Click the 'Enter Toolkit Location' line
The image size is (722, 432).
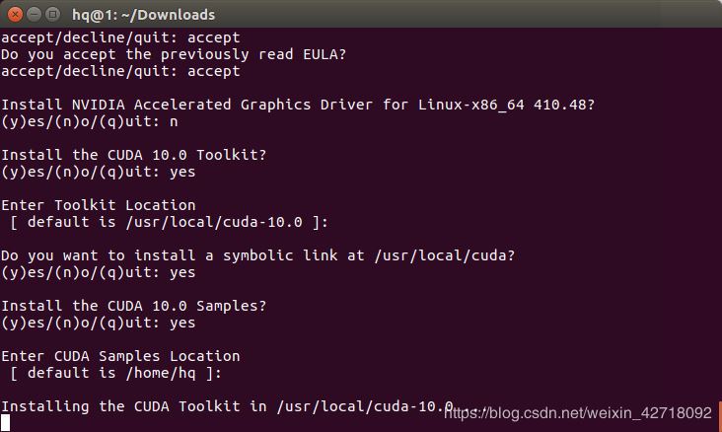[x=99, y=205]
